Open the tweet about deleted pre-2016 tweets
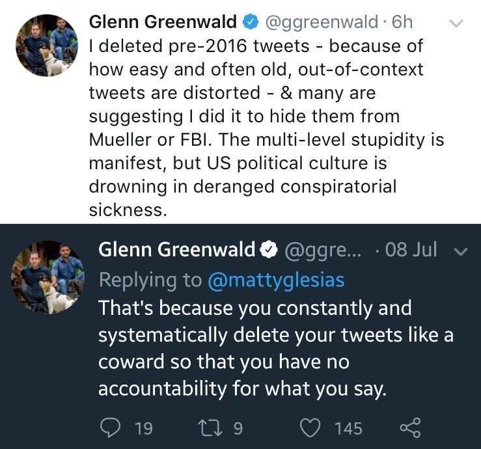481x449 pixels. click(260, 128)
